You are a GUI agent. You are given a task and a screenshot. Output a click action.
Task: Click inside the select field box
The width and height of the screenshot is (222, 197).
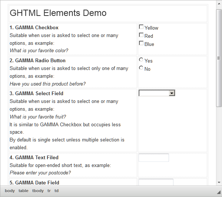pos(157,93)
